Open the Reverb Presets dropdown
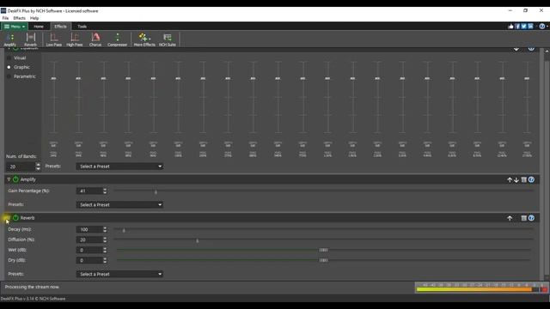The width and height of the screenshot is (550, 309). point(119,274)
